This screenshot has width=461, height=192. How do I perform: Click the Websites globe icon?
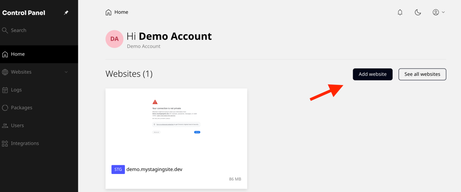click(x=5, y=72)
